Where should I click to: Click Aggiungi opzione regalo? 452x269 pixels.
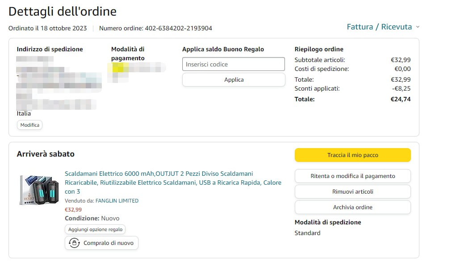click(95, 229)
